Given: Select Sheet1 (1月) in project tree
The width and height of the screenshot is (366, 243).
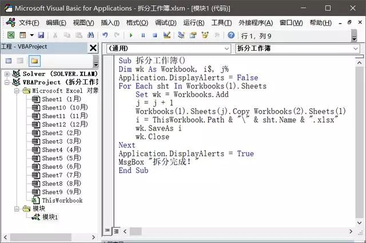Looking at the screenshot, I should 61,99.
